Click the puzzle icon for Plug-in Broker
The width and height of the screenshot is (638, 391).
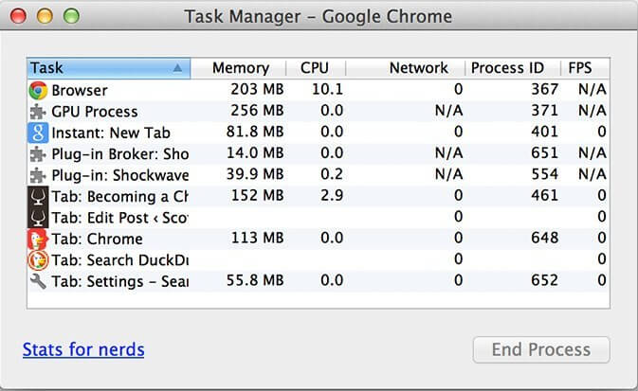tap(38, 153)
